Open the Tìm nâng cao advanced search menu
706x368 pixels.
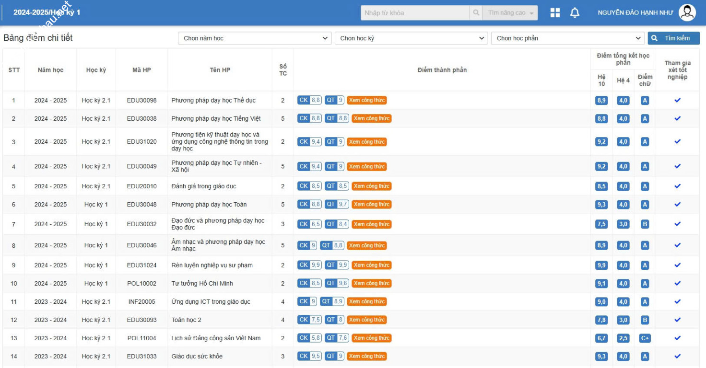pos(510,13)
